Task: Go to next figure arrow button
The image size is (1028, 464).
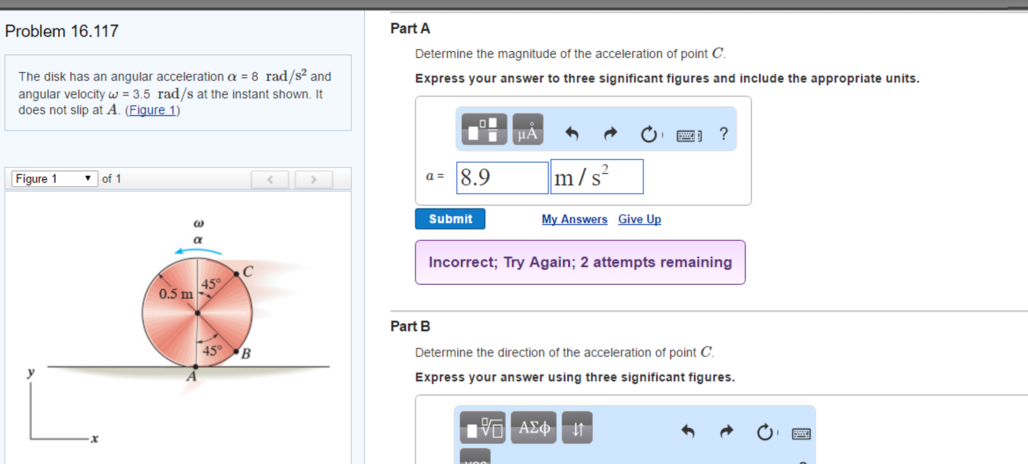Action: coord(314,179)
